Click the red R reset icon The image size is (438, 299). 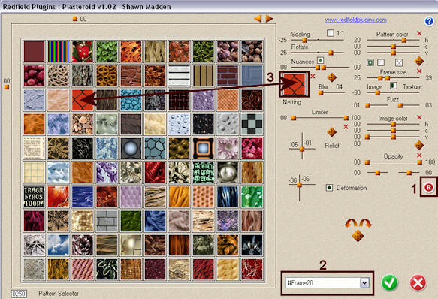[428, 188]
